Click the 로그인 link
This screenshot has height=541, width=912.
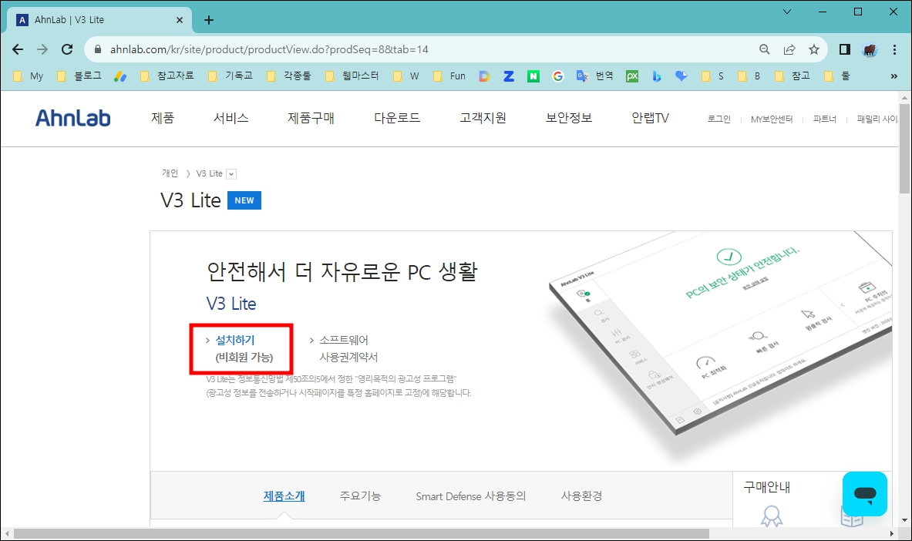pos(719,119)
